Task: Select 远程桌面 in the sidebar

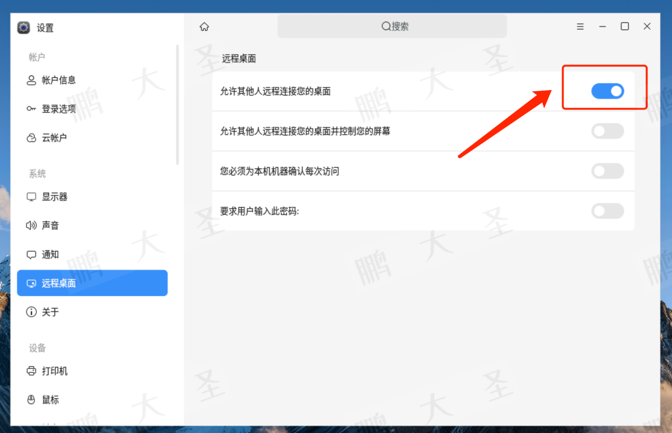Action: (92, 283)
